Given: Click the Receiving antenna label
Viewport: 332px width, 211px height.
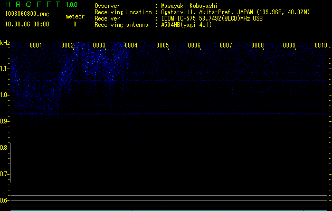Looking at the screenshot, I should [x=121, y=25].
